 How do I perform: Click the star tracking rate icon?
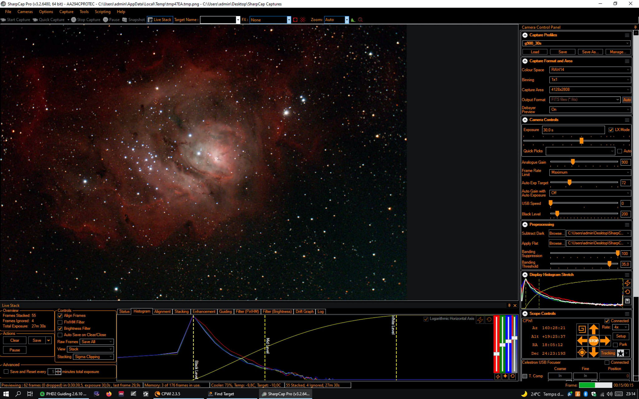tap(621, 353)
